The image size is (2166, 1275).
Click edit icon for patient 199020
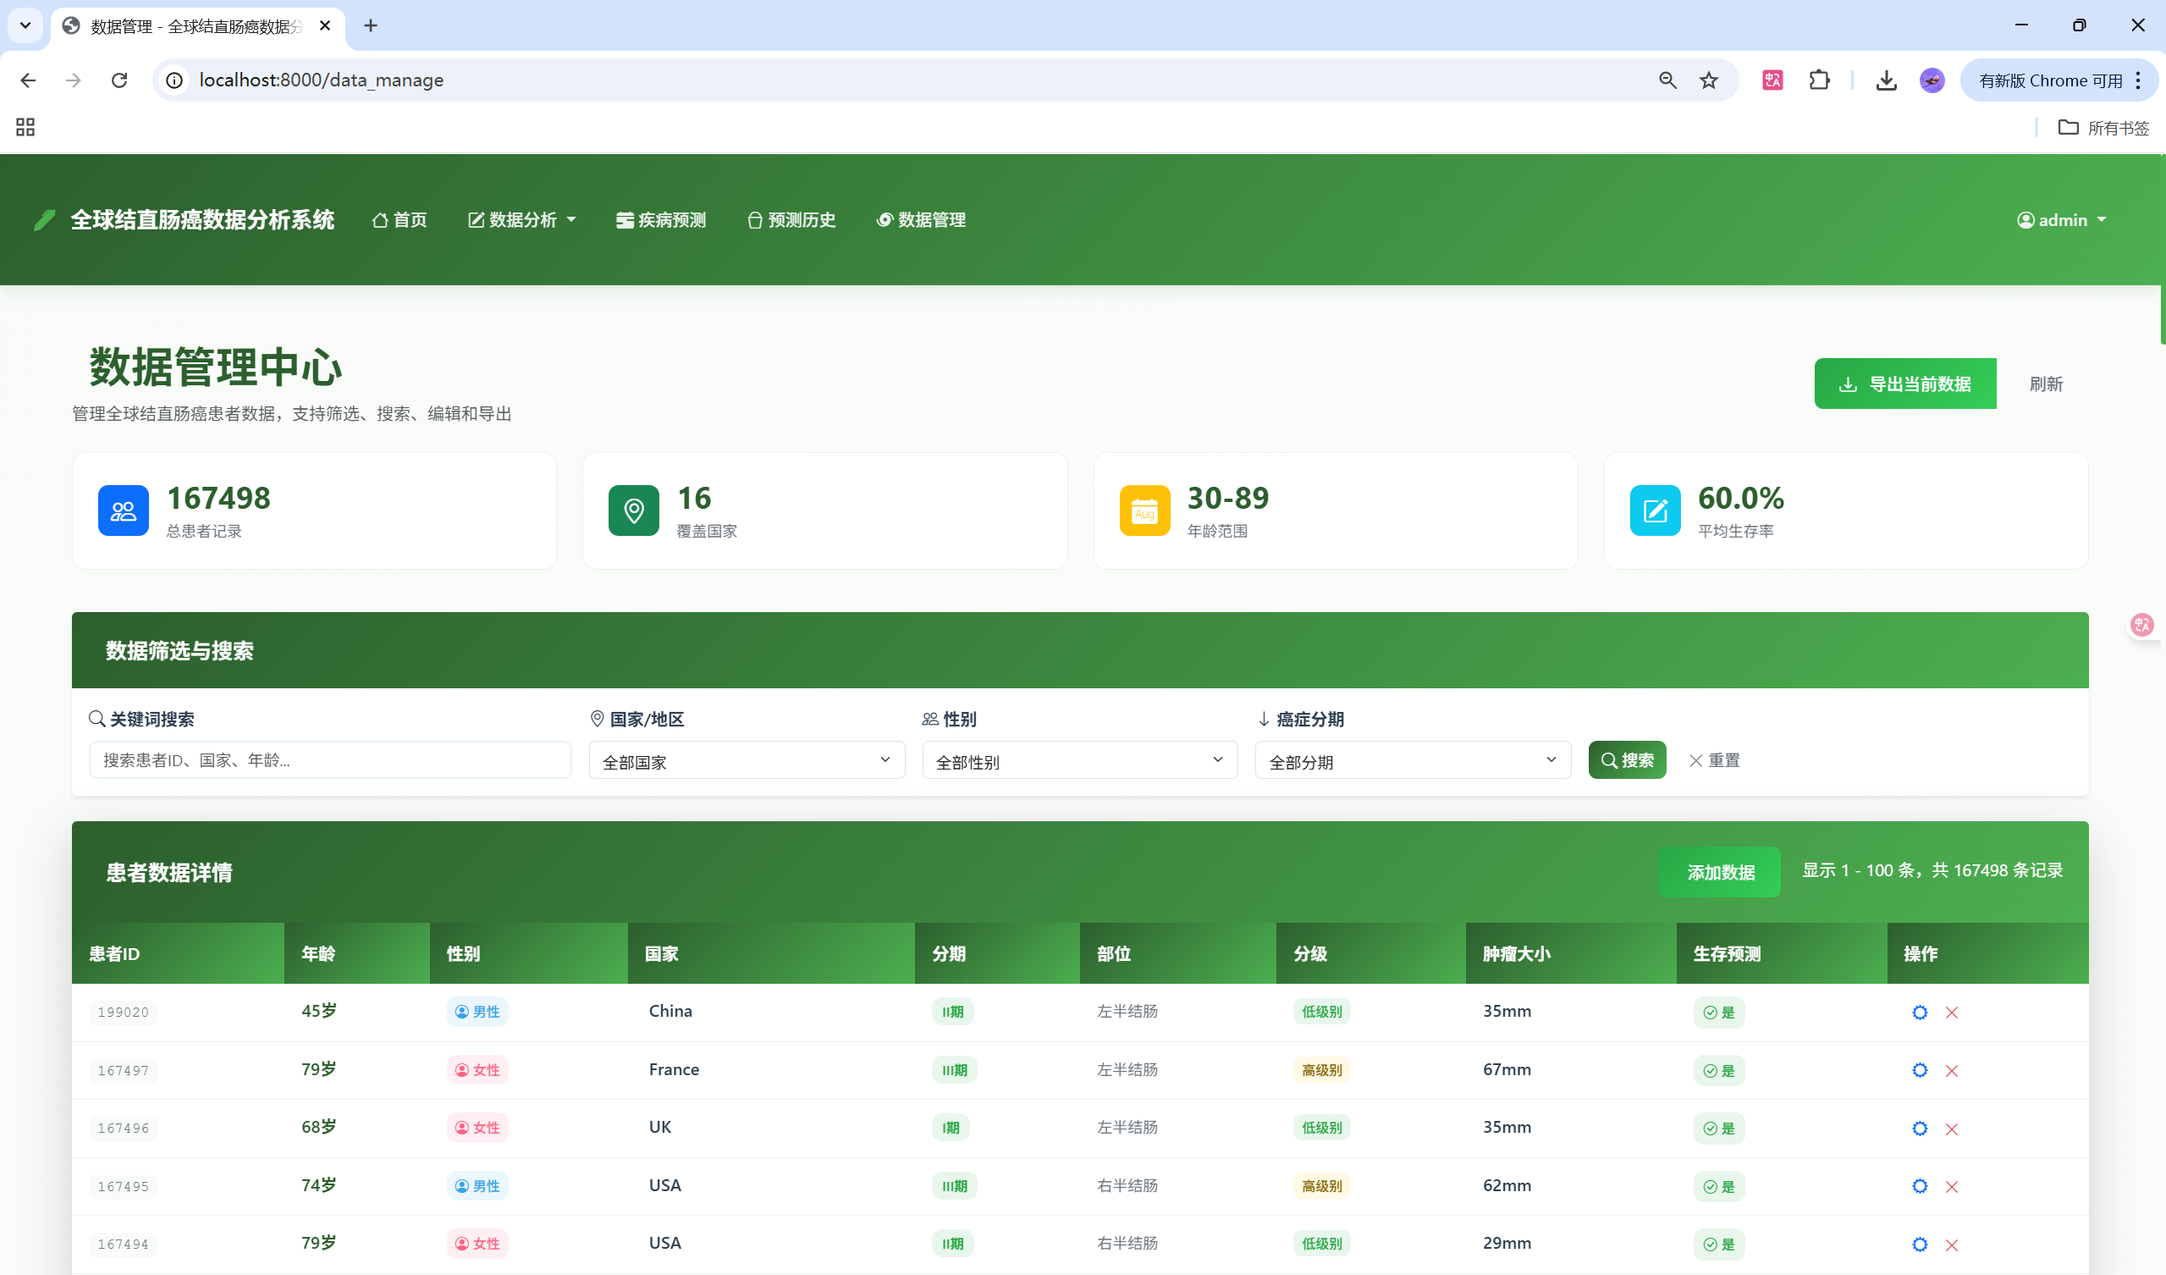coord(1920,1012)
